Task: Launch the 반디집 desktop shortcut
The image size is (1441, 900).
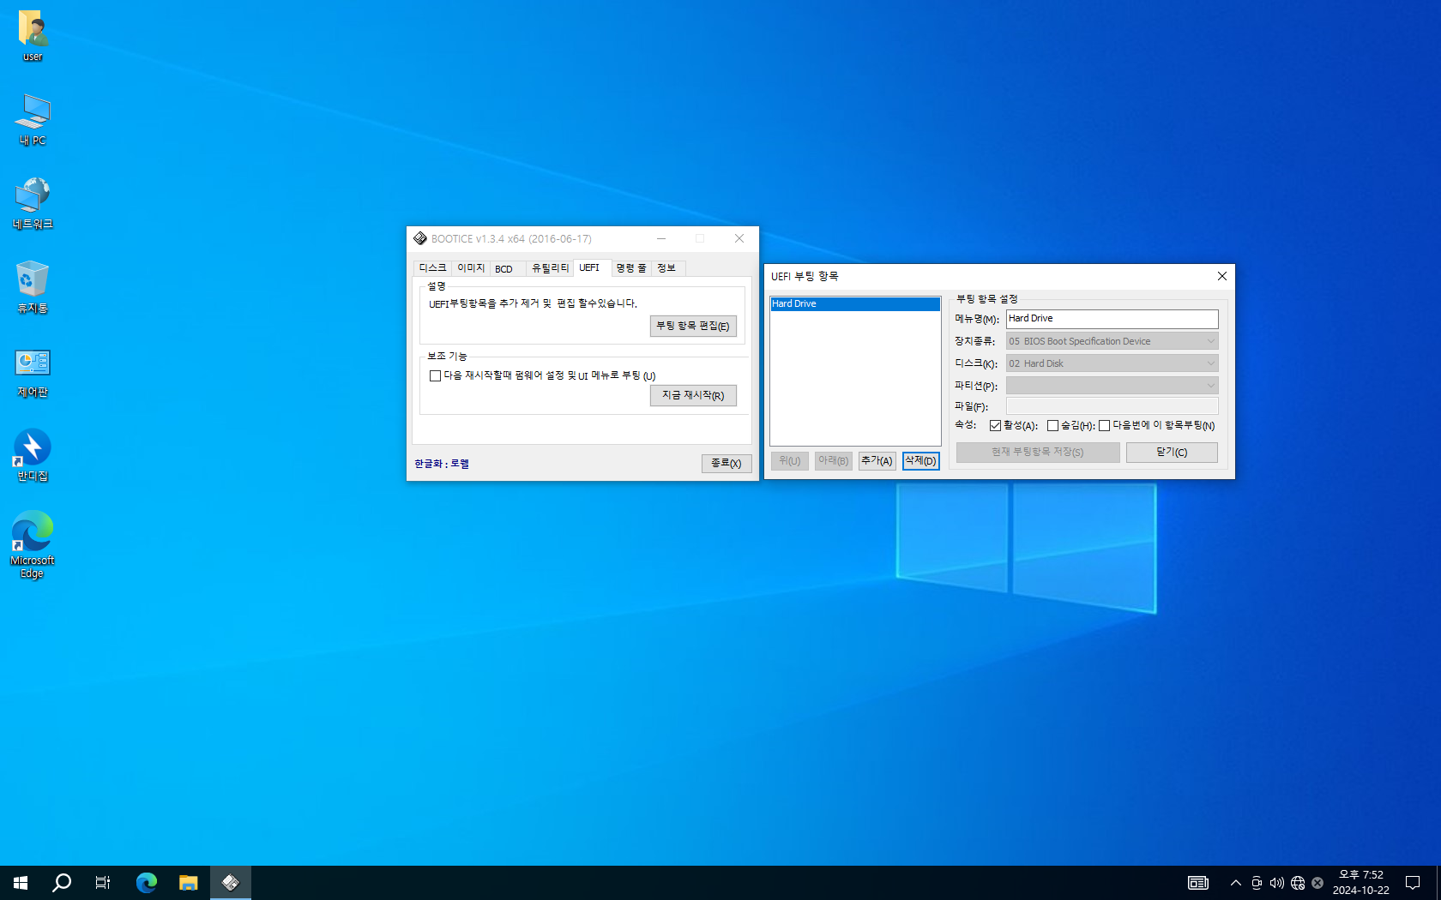Action: (x=33, y=456)
